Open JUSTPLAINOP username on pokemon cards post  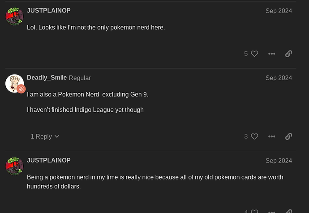pos(49,160)
